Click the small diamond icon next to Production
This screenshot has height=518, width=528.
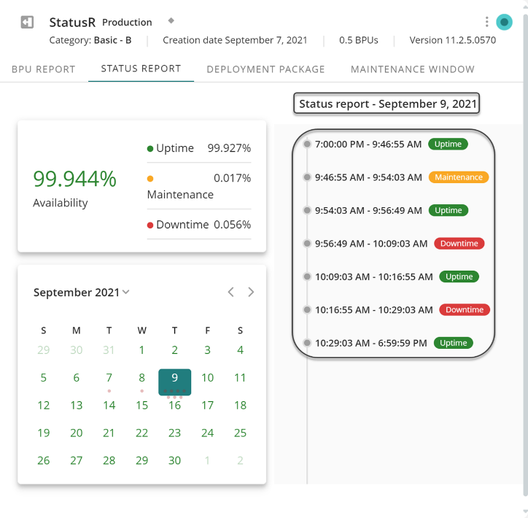[x=171, y=20]
